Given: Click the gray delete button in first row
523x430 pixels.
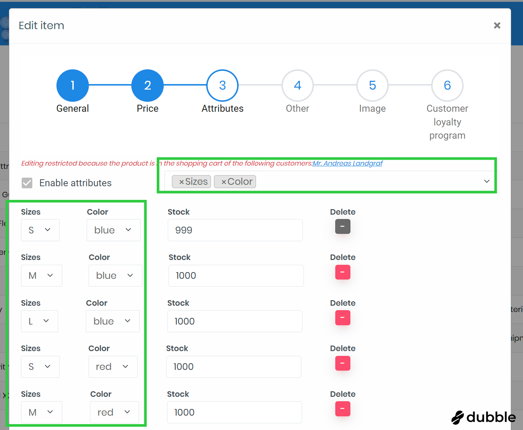Looking at the screenshot, I should 342,226.
